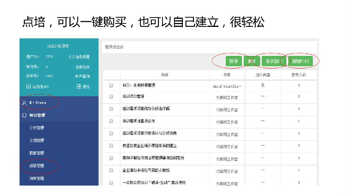Click the 推送部门 button
Viewport: 345px width, 194px height.
(274, 61)
